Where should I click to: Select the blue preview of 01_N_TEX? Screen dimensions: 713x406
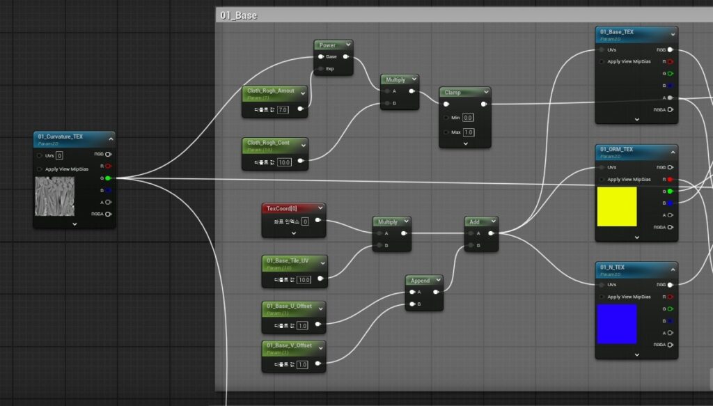pyautogui.click(x=617, y=324)
